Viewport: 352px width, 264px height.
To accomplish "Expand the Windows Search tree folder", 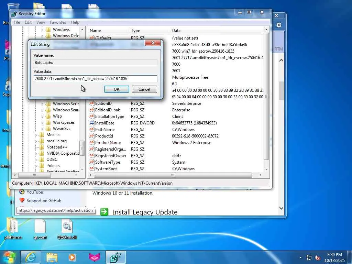I will (42, 110).
